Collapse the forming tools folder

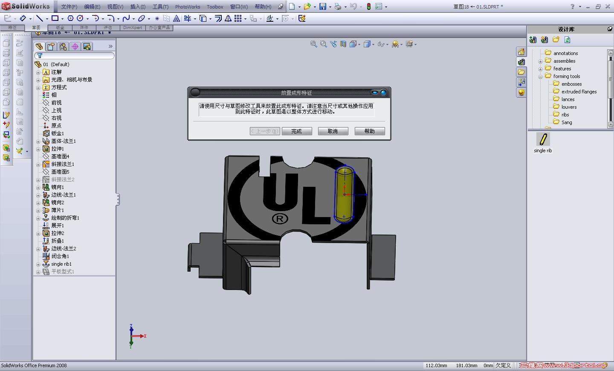pyautogui.click(x=540, y=76)
